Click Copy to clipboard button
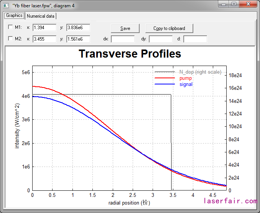 [x=169, y=28]
